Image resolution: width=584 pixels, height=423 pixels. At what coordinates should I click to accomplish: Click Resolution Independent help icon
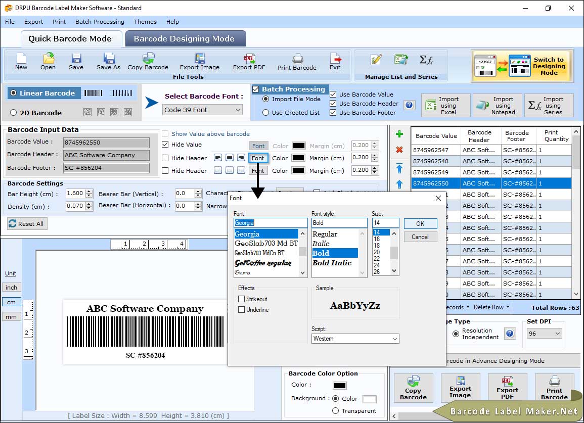510,333
